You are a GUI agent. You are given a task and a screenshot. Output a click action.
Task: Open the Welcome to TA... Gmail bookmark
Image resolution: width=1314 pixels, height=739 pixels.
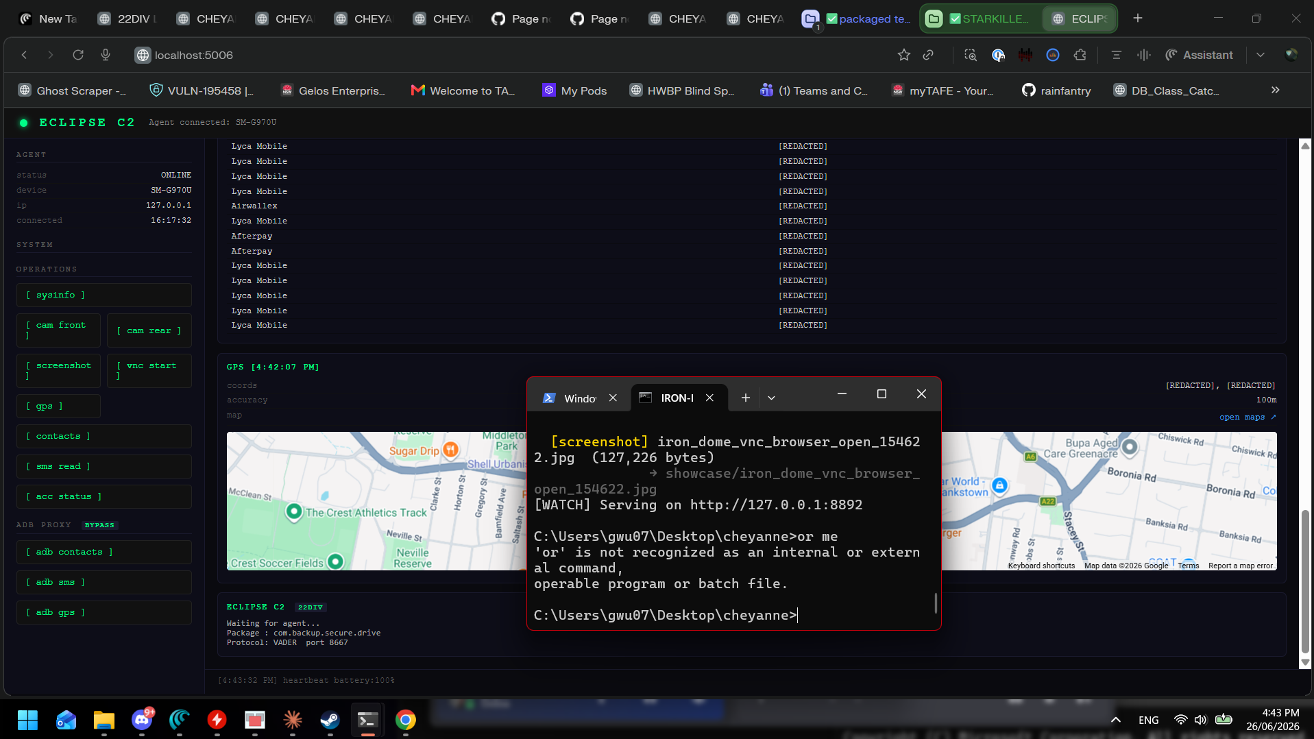(463, 90)
